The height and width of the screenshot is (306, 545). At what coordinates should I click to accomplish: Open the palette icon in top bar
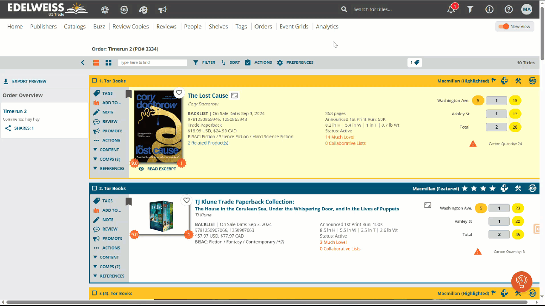(143, 9)
